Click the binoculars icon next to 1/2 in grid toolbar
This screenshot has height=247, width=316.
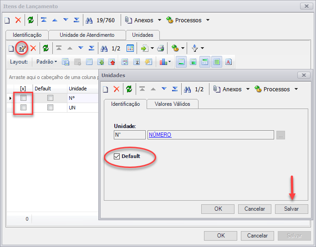click(x=104, y=49)
